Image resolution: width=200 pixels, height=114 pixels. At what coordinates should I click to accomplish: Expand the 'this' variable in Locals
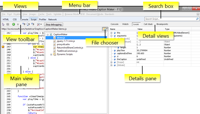(111, 33)
